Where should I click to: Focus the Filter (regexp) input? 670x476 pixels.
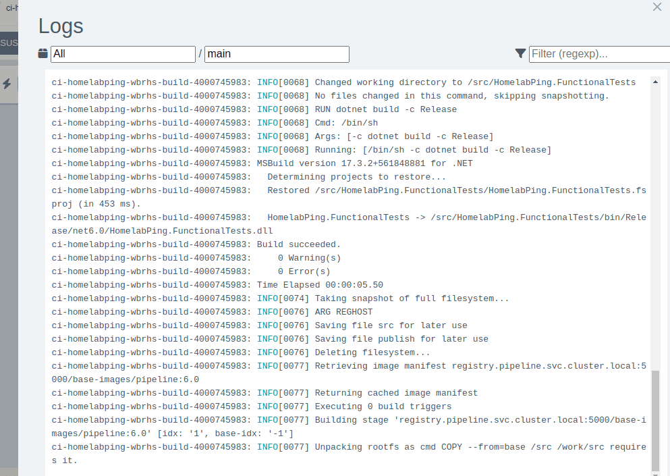click(599, 54)
